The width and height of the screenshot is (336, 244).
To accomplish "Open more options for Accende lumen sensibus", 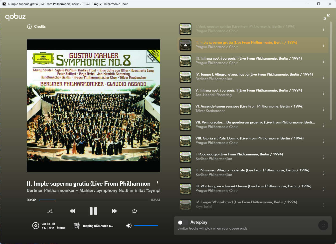I will pos(324,109).
